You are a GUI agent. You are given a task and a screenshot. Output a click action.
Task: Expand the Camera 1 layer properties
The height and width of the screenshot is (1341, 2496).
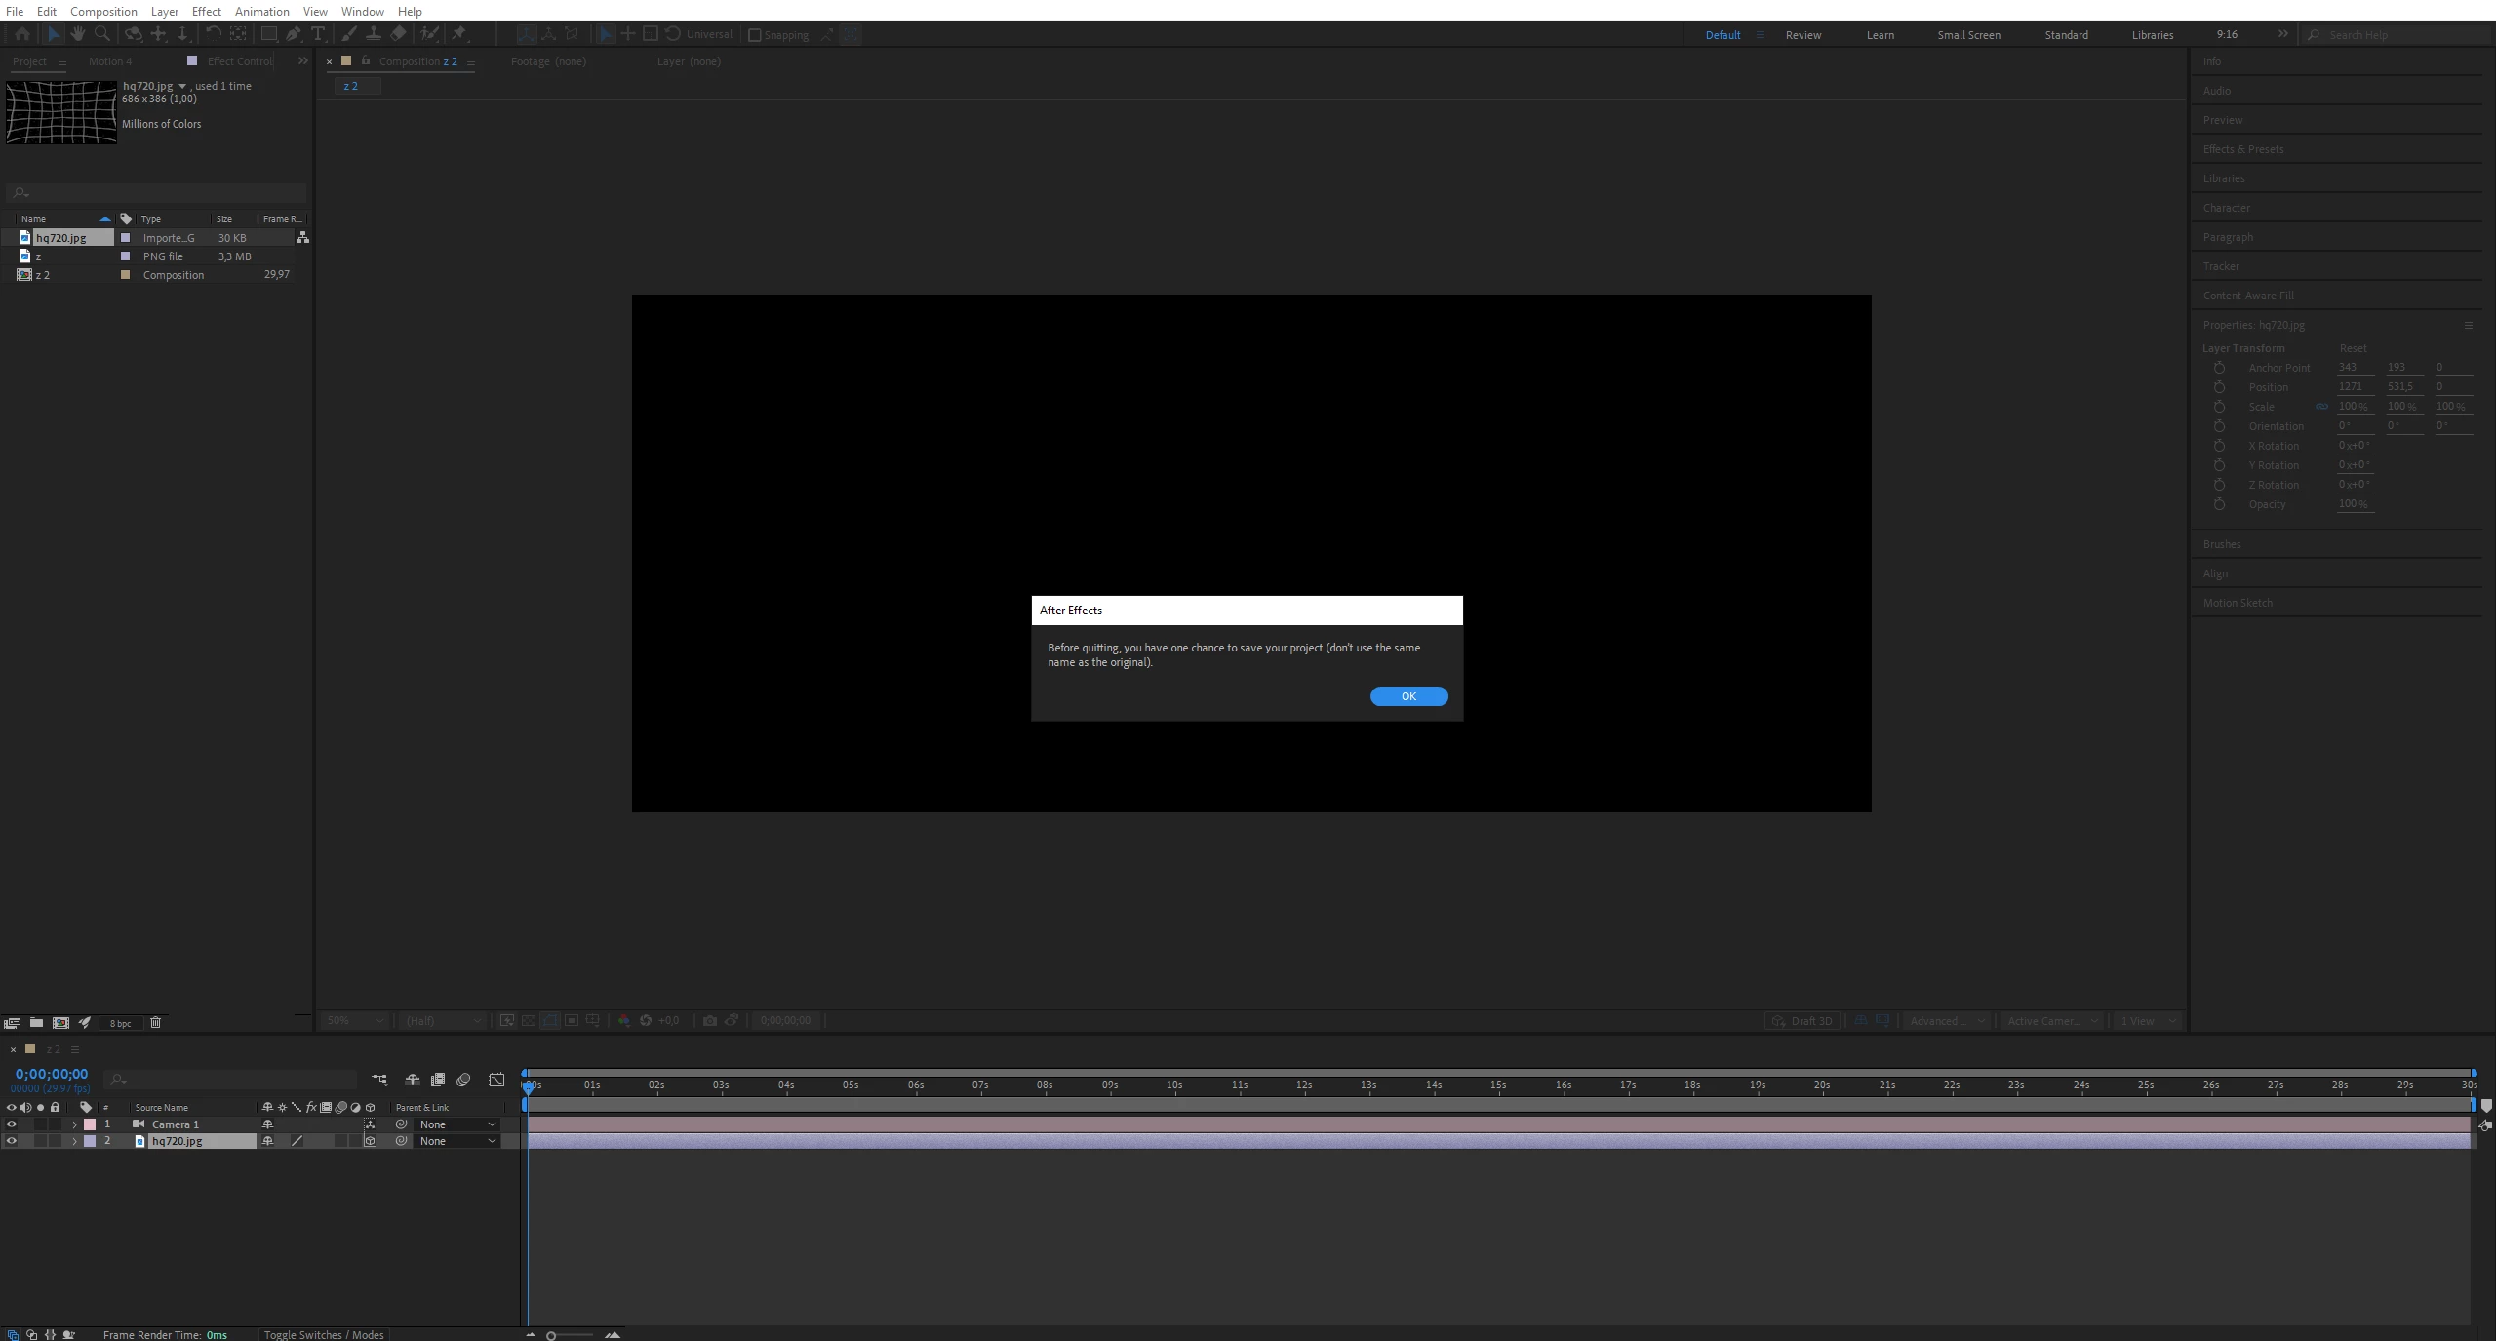click(x=74, y=1124)
